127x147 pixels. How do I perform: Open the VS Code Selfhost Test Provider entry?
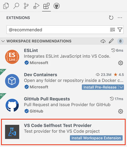point(63,132)
